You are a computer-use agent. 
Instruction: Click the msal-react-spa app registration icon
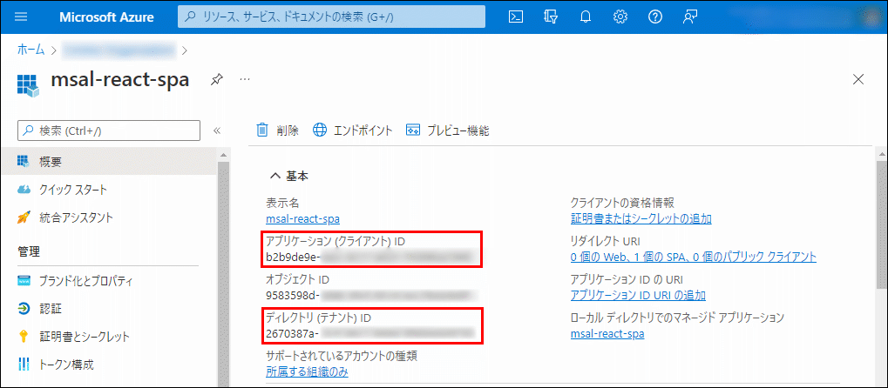pos(28,84)
